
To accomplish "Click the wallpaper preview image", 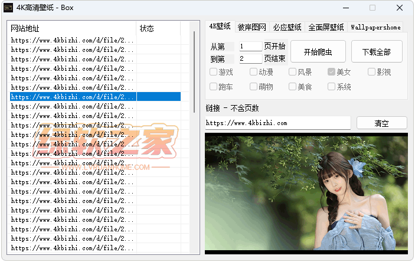I will [x=306, y=194].
